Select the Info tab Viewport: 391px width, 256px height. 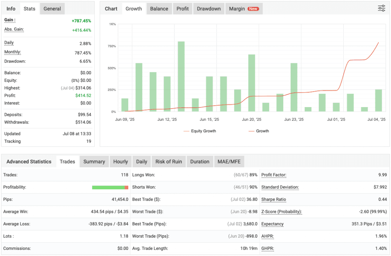click(10, 8)
